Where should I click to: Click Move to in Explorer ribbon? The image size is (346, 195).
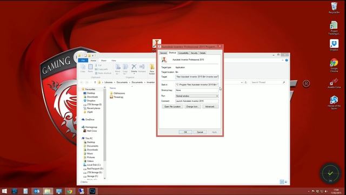[118, 69]
